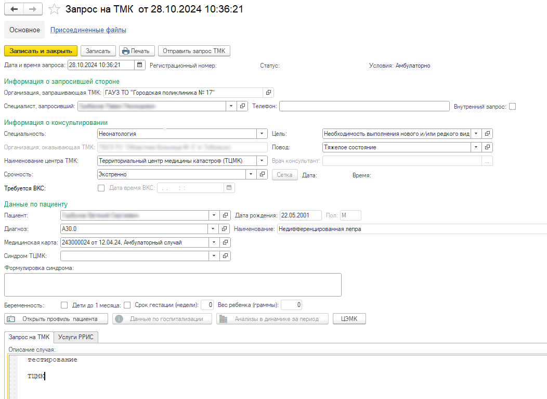
Task: Toggle the 'Требуется ВКС' checkbox
Action: [x=101, y=188]
